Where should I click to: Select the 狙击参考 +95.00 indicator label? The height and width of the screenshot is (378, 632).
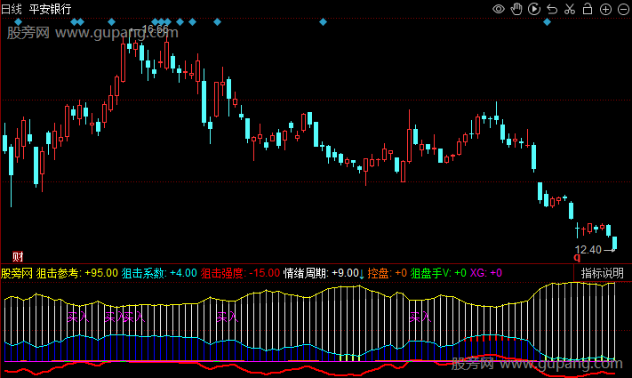[x=77, y=273]
